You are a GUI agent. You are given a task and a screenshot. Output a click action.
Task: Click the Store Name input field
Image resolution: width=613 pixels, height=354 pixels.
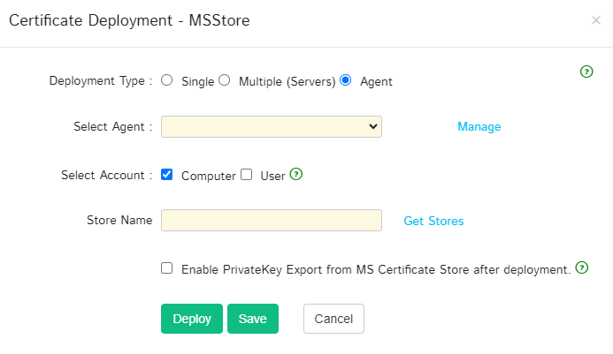coord(272,220)
